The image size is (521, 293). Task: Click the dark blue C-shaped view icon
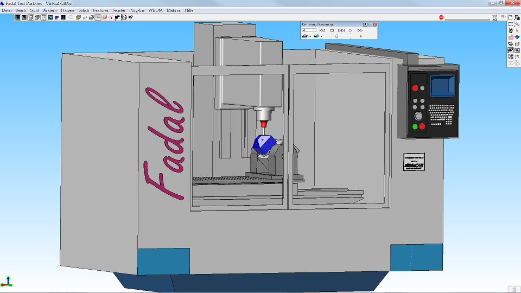click(63, 17)
